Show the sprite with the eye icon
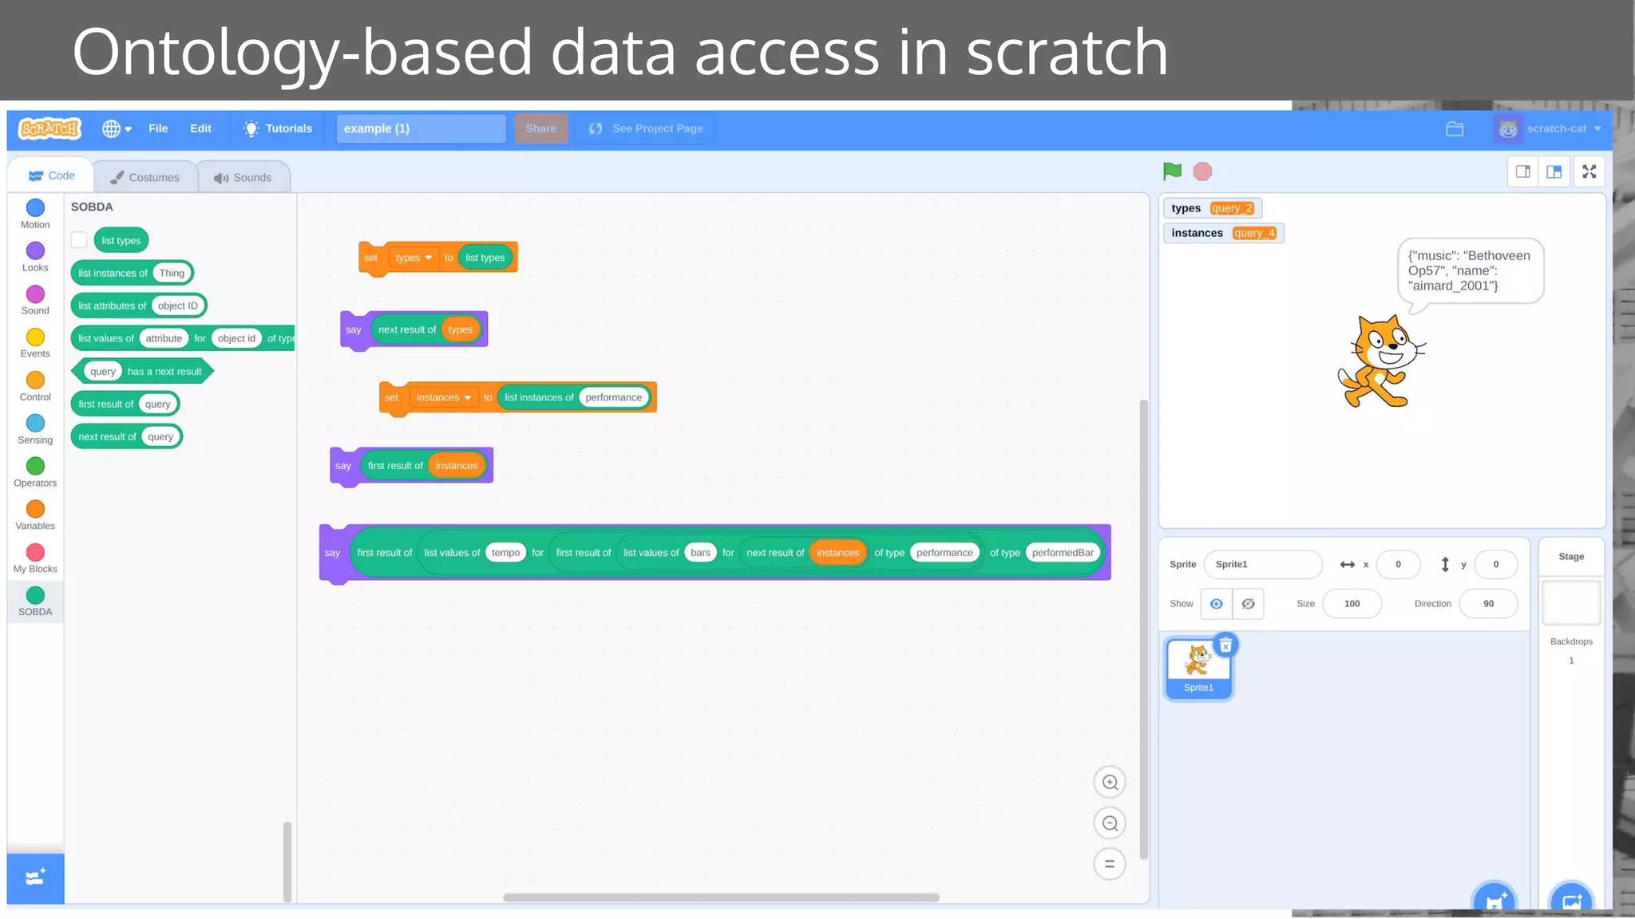Viewport: 1635px width, 919px height. click(x=1216, y=604)
